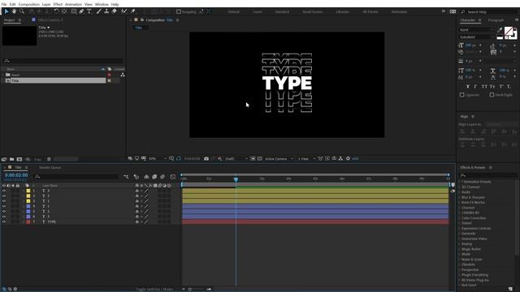Image resolution: width=520 pixels, height=292 pixels.
Task: Open the viewer magnification 50% dropdown
Action: [x=158, y=159]
